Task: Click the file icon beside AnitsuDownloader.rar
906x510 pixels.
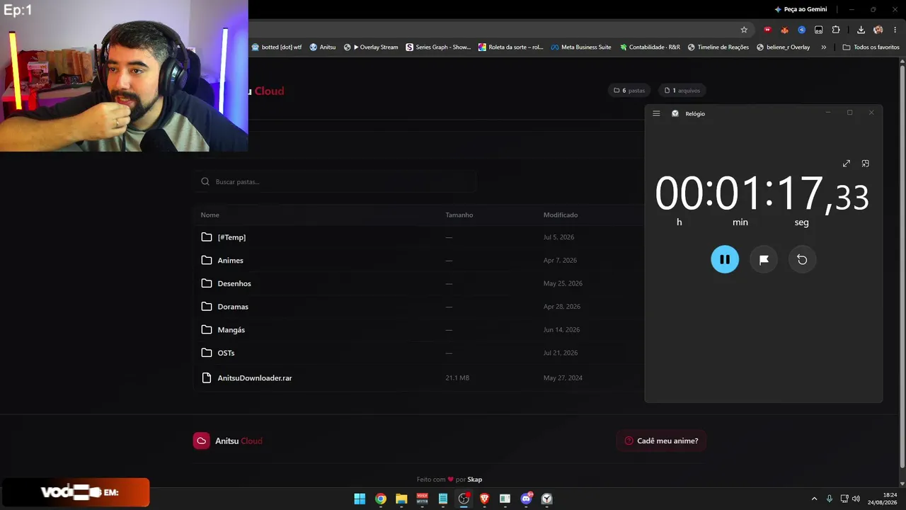Action: point(207,378)
